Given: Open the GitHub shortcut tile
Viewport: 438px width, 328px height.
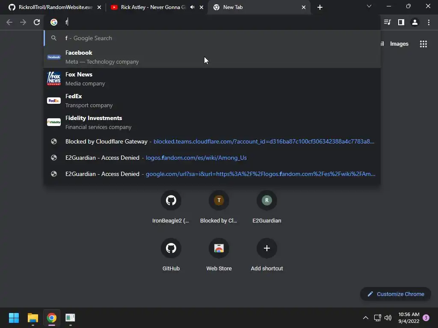Looking at the screenshot, I should pos(171,255).
